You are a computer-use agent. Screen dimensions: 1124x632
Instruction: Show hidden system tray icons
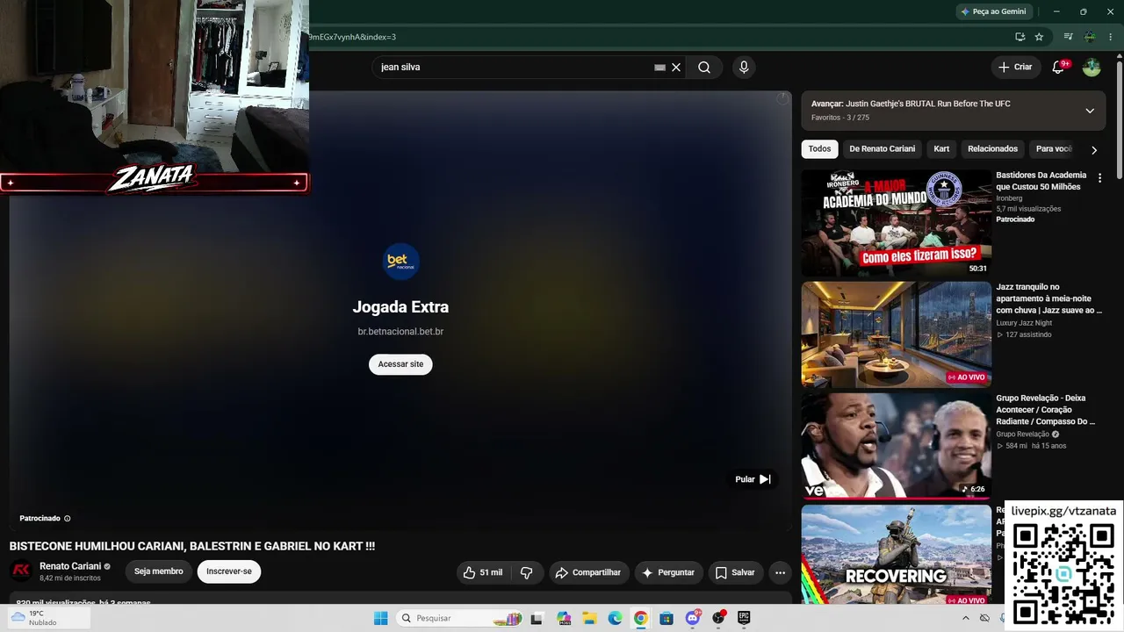tap(965, 618)
